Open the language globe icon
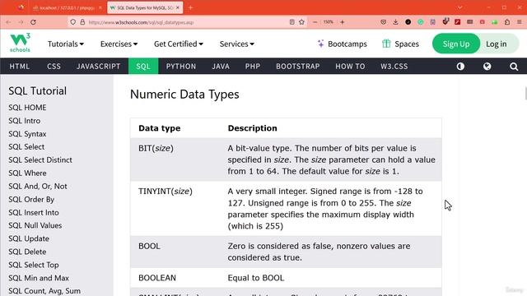 click(x=487, y=67)
